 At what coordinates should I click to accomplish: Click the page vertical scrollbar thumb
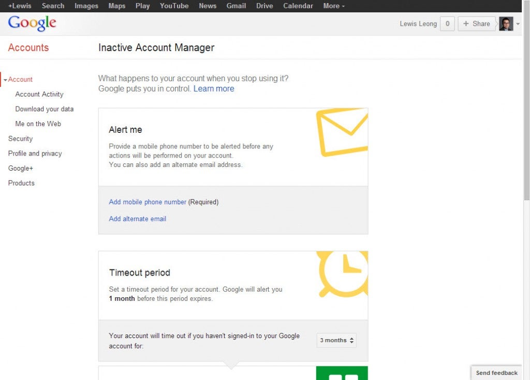tap(526, 100)
